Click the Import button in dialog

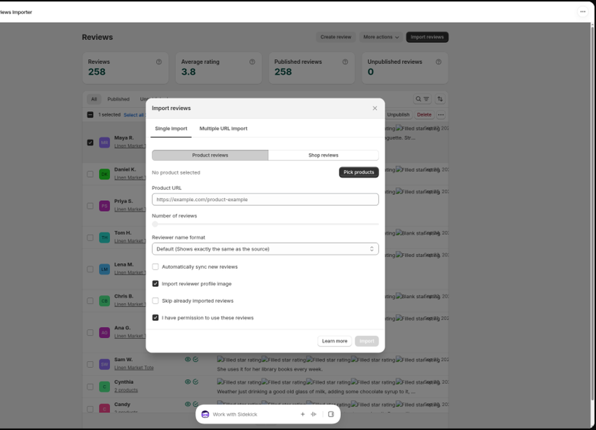pyautogui.click(x=367, y=341)
